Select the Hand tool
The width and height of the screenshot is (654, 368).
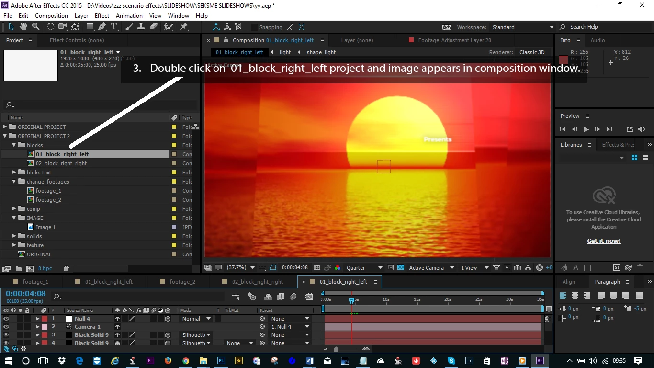[x=23, y=27]
